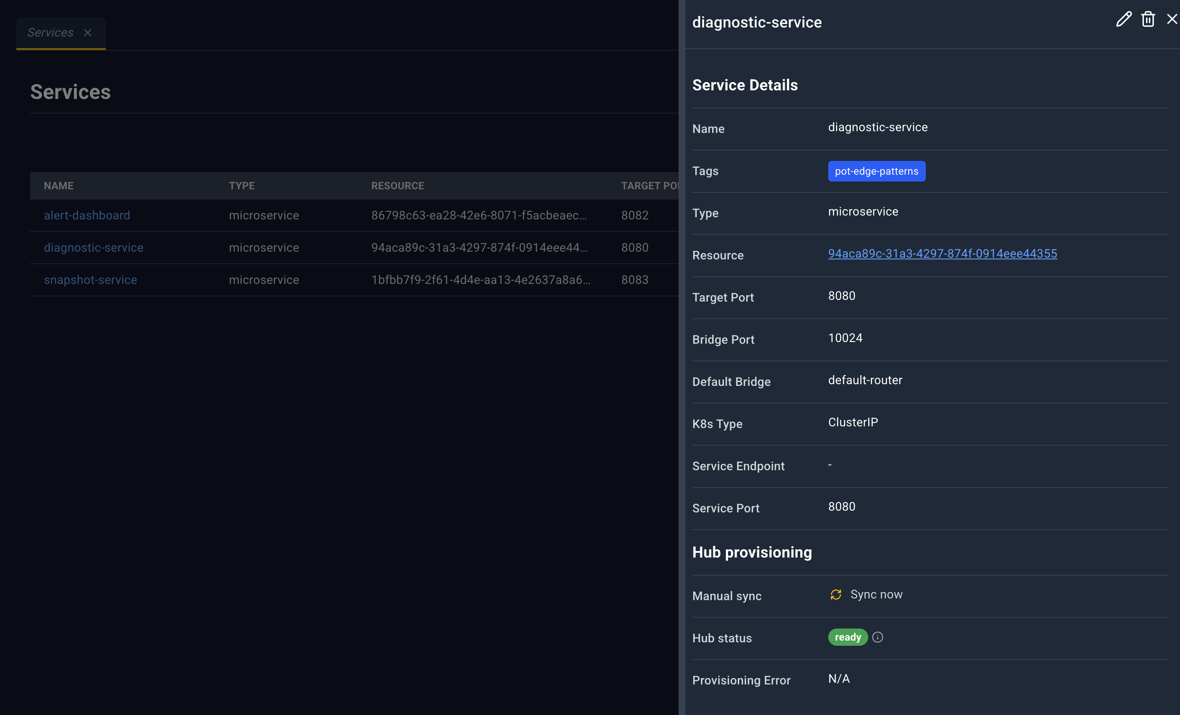Sort by the NAME column header
Screen dimensions: 1180x715
[59, 185]
